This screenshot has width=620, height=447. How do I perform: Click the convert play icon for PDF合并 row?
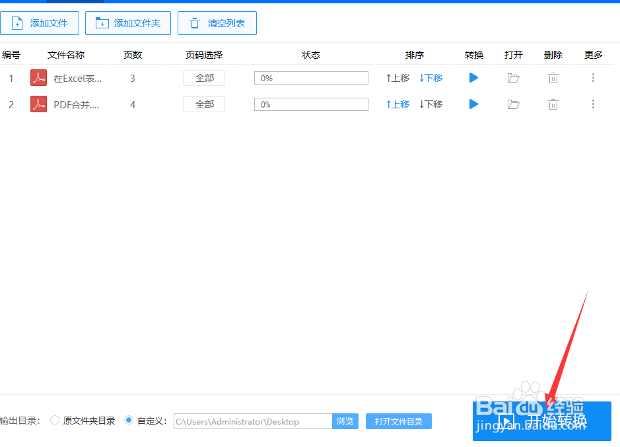click(x=473, y=104)
